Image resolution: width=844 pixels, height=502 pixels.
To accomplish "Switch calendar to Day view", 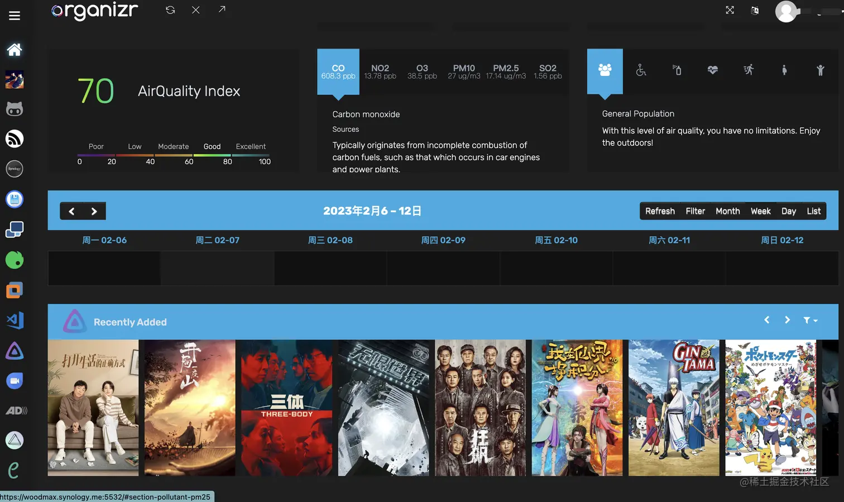I will click(x=789, y=211).
